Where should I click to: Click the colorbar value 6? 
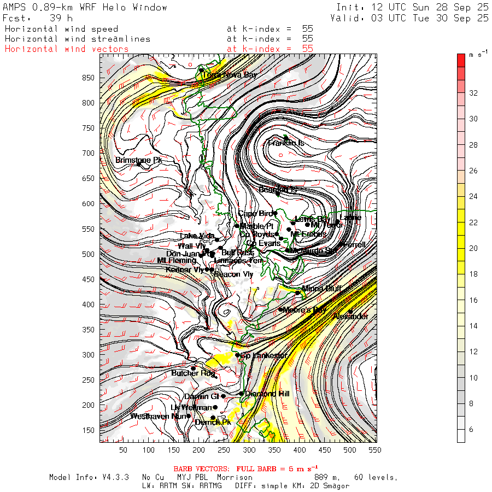pyautogui.click(x=471, y=429)
